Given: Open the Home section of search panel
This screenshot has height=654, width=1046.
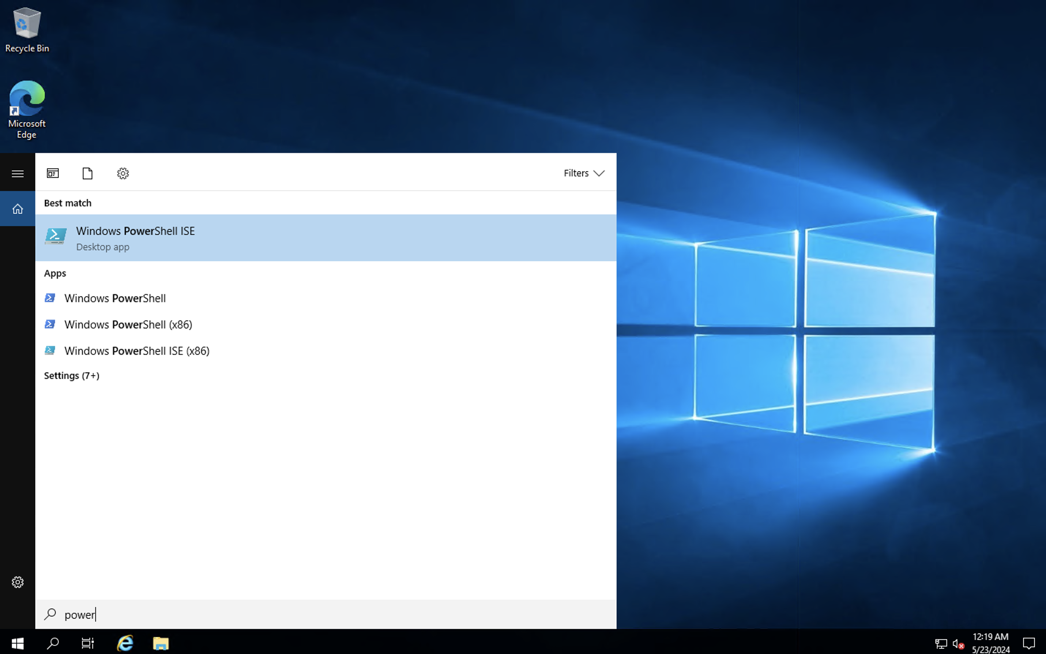Looking at the screenshot, I should click(18, 208).
